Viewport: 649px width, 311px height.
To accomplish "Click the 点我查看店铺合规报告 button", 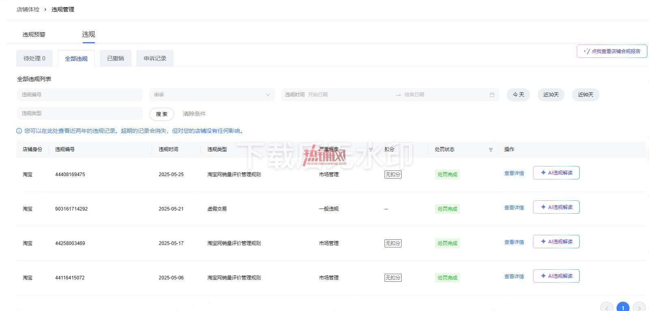I will click(x=612, y=51).
